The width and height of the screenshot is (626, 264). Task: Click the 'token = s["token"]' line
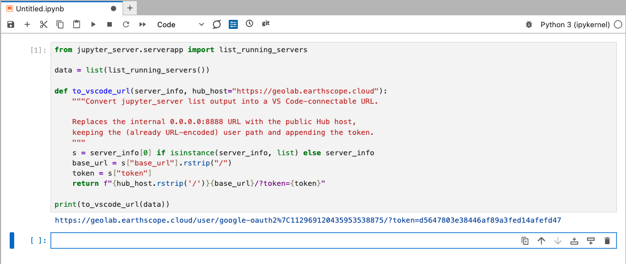tap(112, 173)
